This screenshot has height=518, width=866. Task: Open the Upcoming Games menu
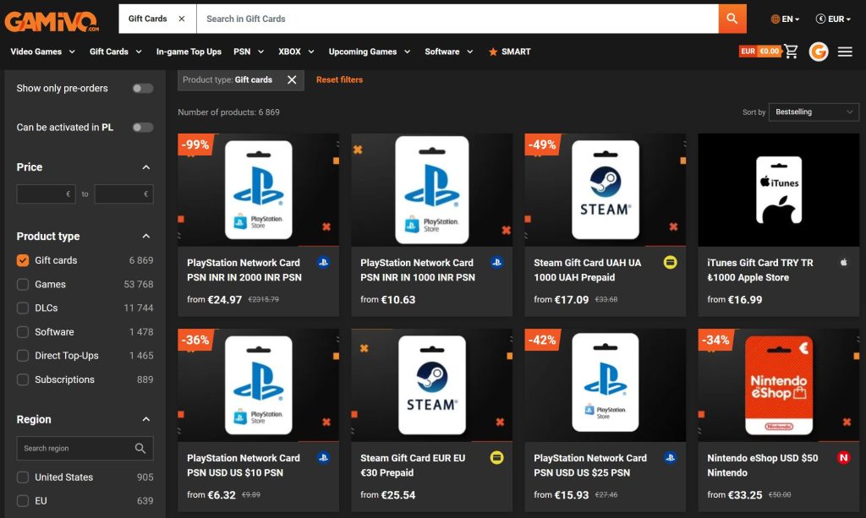(x=369, y=52)
